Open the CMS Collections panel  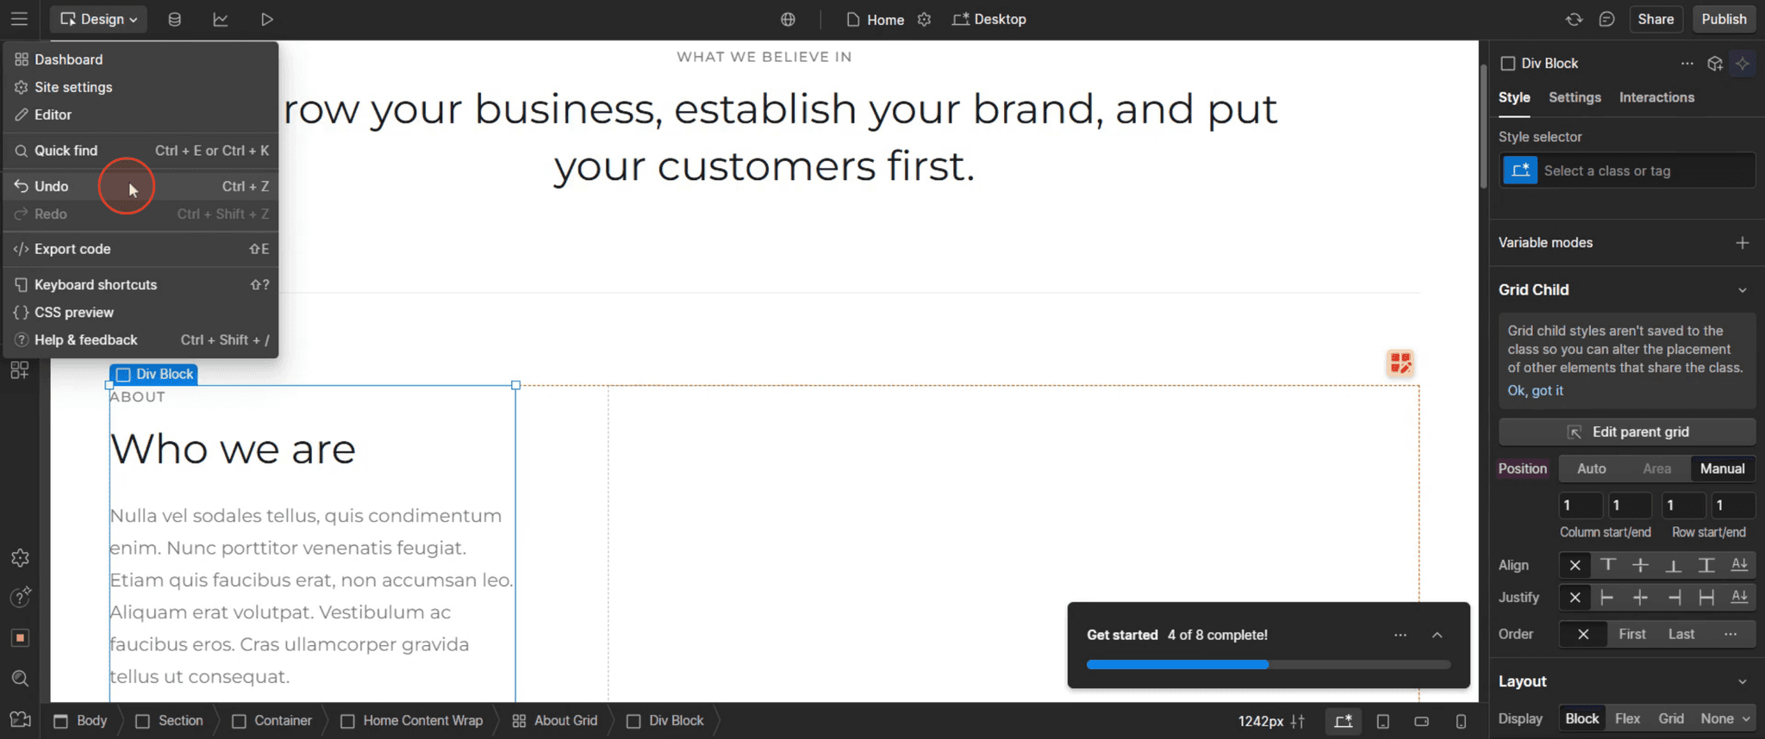(x=175, y=19)
